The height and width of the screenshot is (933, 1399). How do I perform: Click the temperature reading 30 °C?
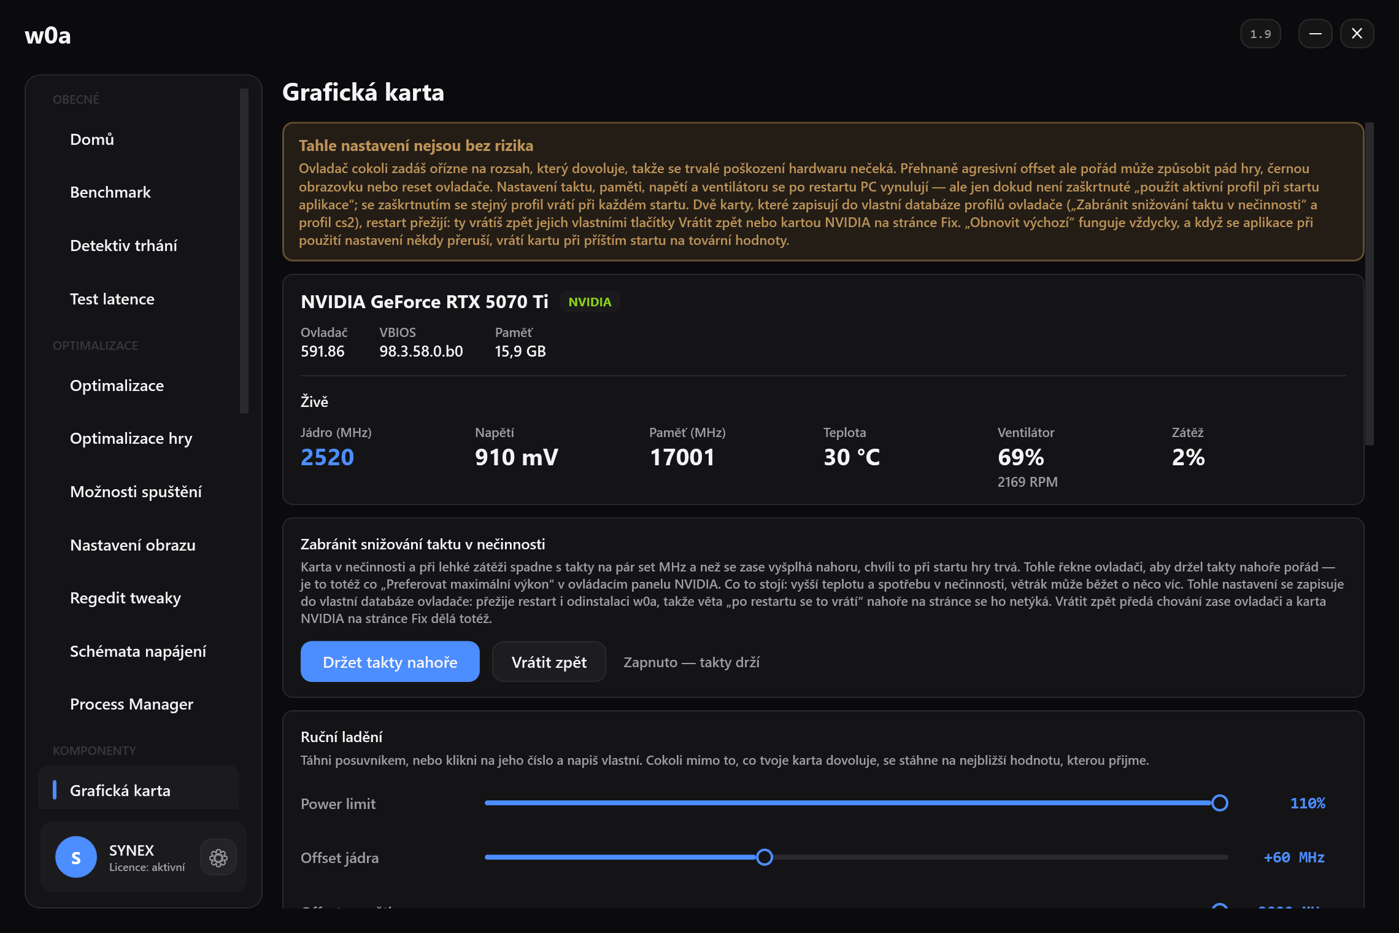[852, 457]
